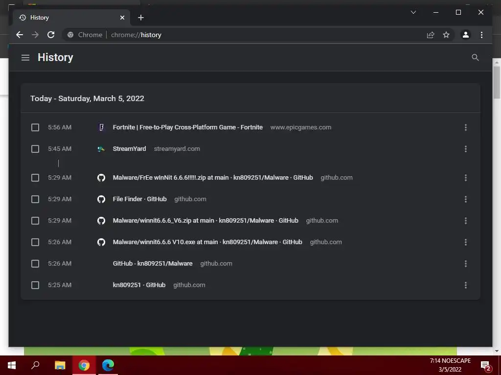Open the Windows Start menu
The image size is (501, 375).
[x=12, y=365]
